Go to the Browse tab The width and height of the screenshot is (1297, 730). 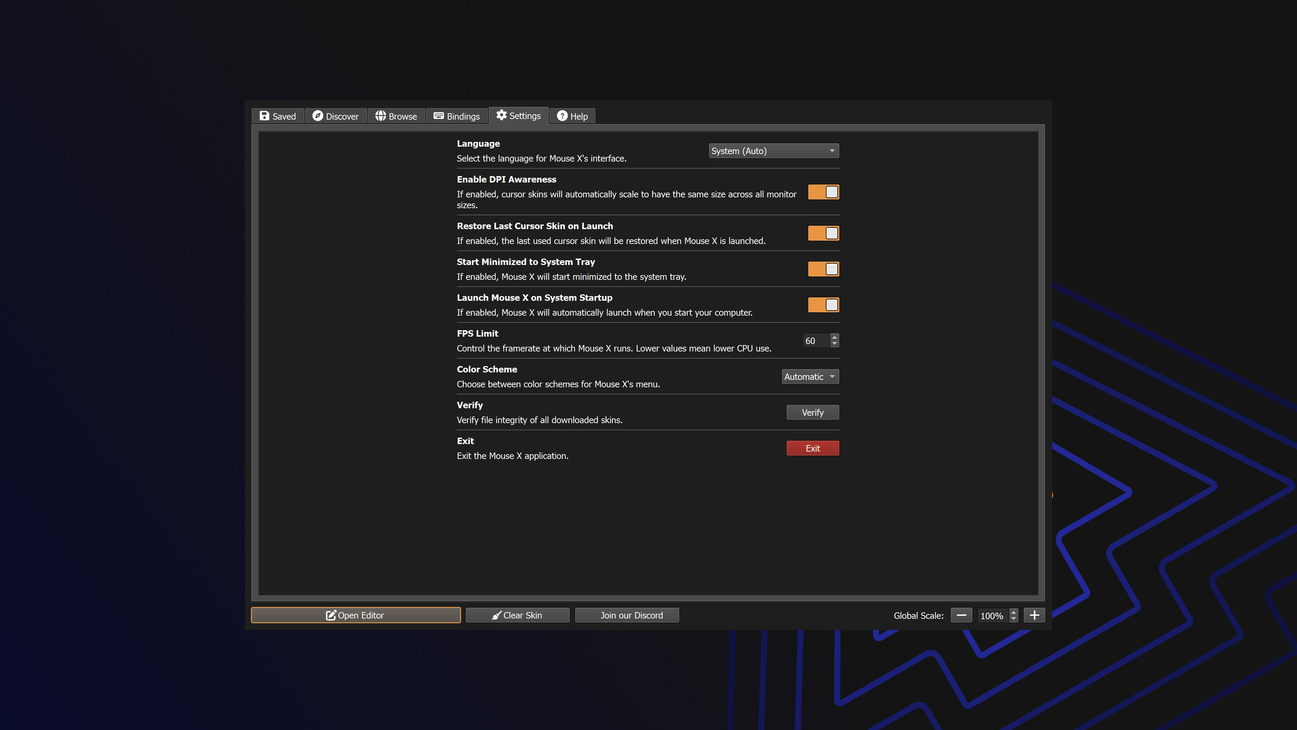coord(396,116)
